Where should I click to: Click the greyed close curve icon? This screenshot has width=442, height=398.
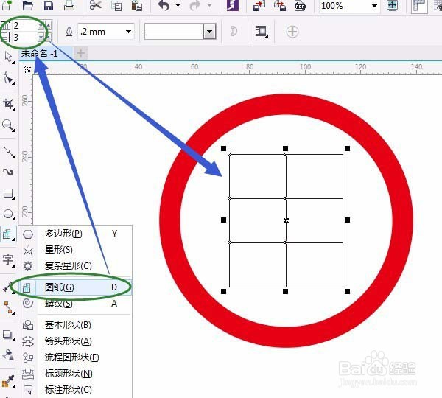point(234,31)
